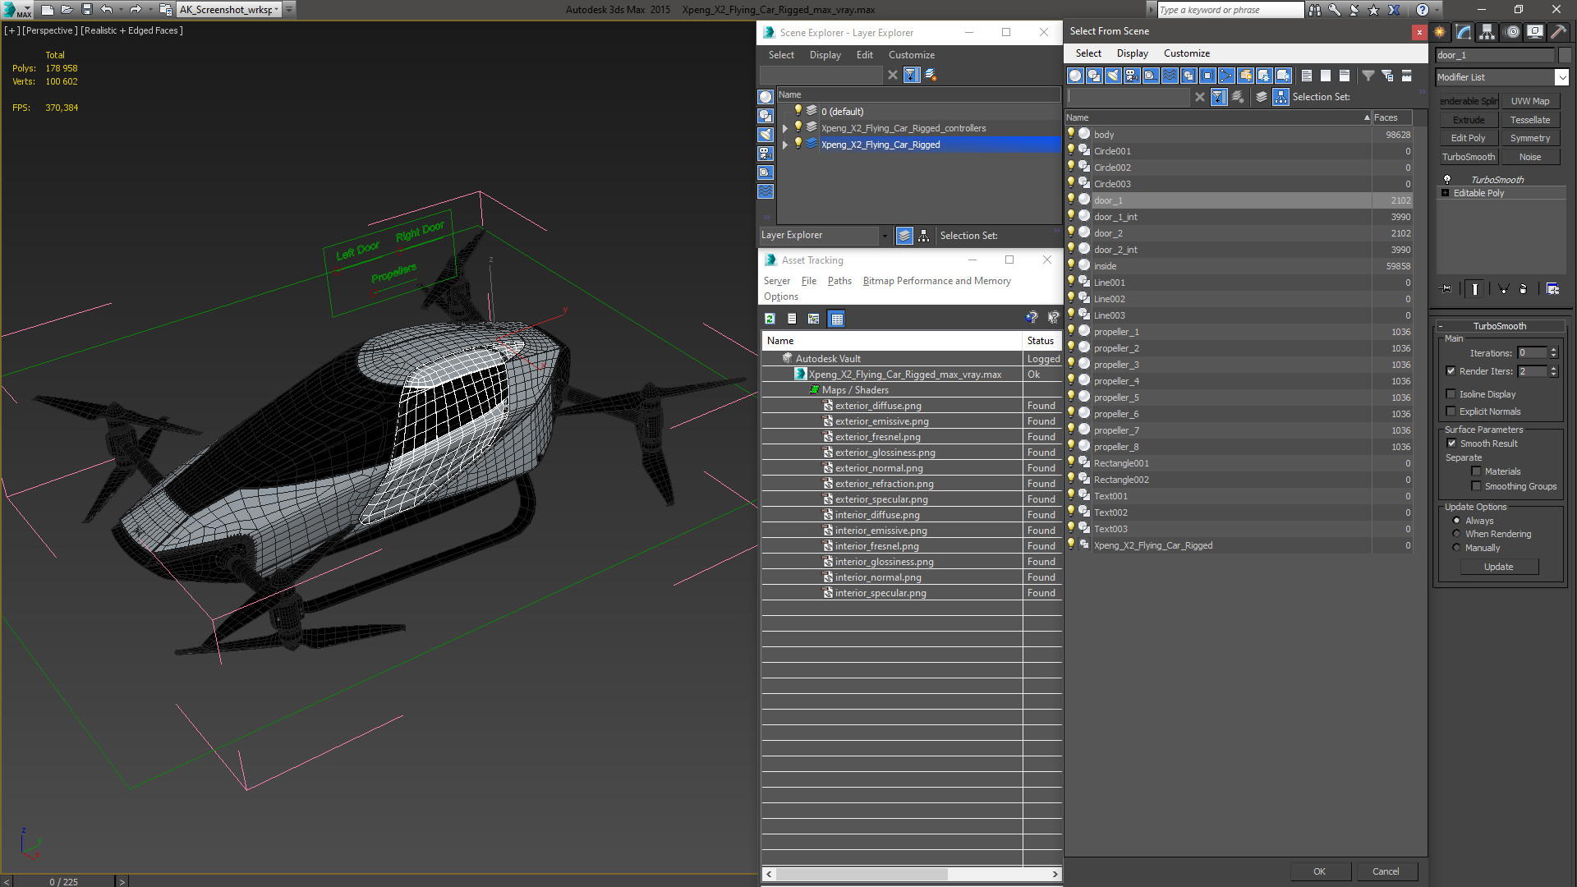Click table view icon in Asset Tracking toolbar

tap(836, 319)
